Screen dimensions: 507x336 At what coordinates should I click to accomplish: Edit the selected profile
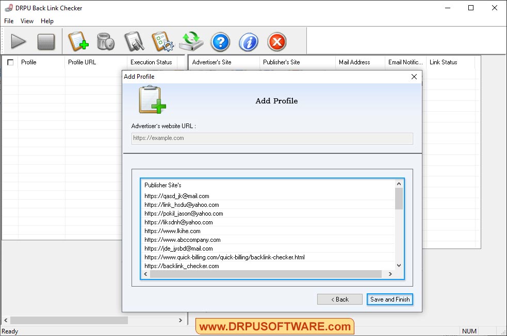(134, 42)
